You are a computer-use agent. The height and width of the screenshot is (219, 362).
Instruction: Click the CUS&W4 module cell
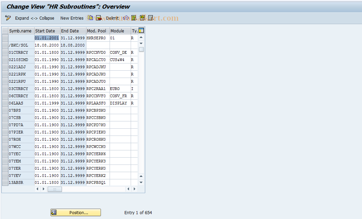point(120,60)
